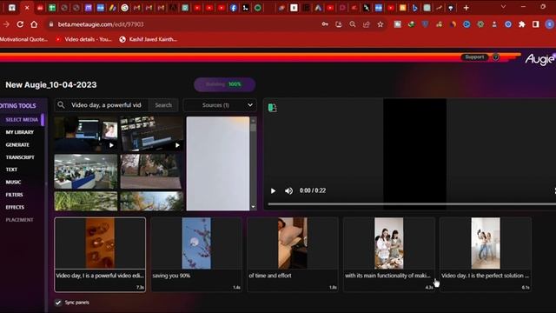This screenshot has height=313, width=556.
Task: Open 'Kashif Javed Kainth...' bookmark
Action: pos(149,39)
